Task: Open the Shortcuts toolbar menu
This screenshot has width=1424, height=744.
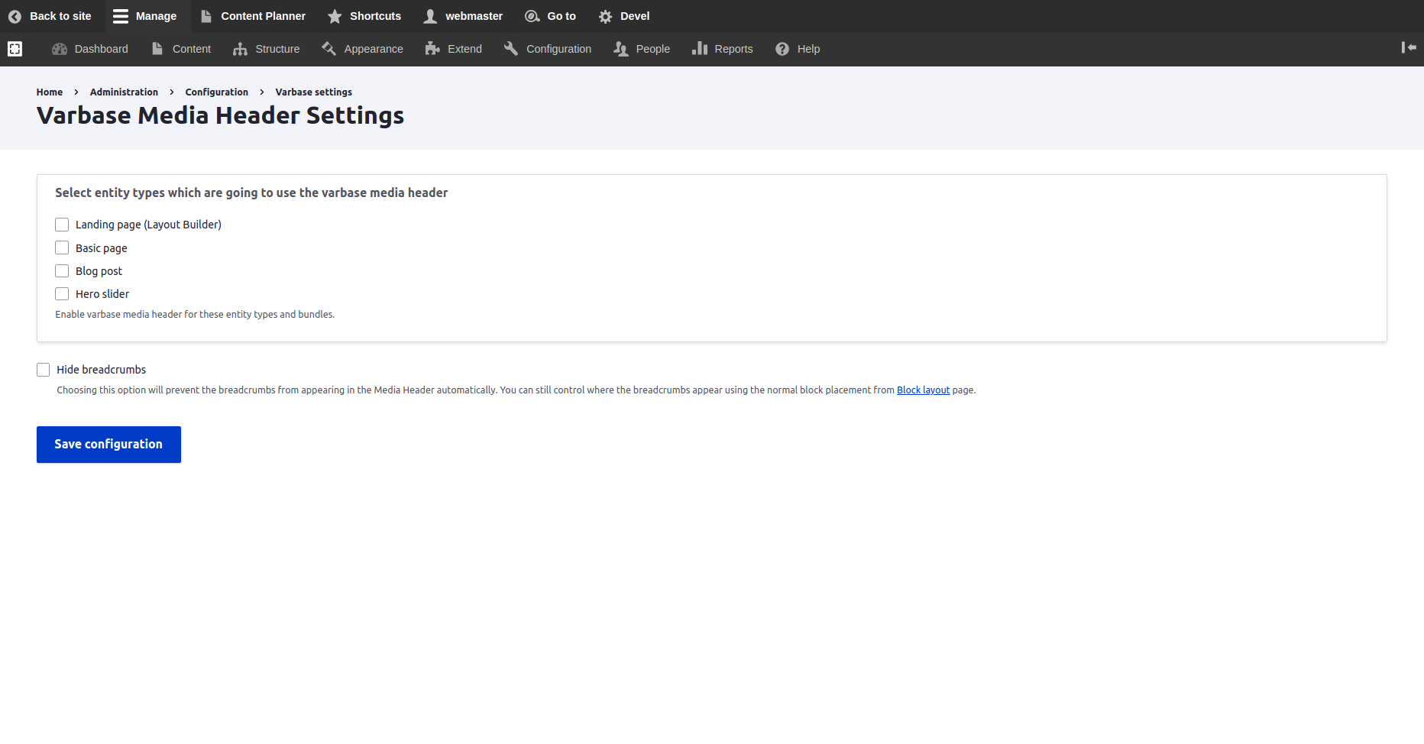Action: 364,16
